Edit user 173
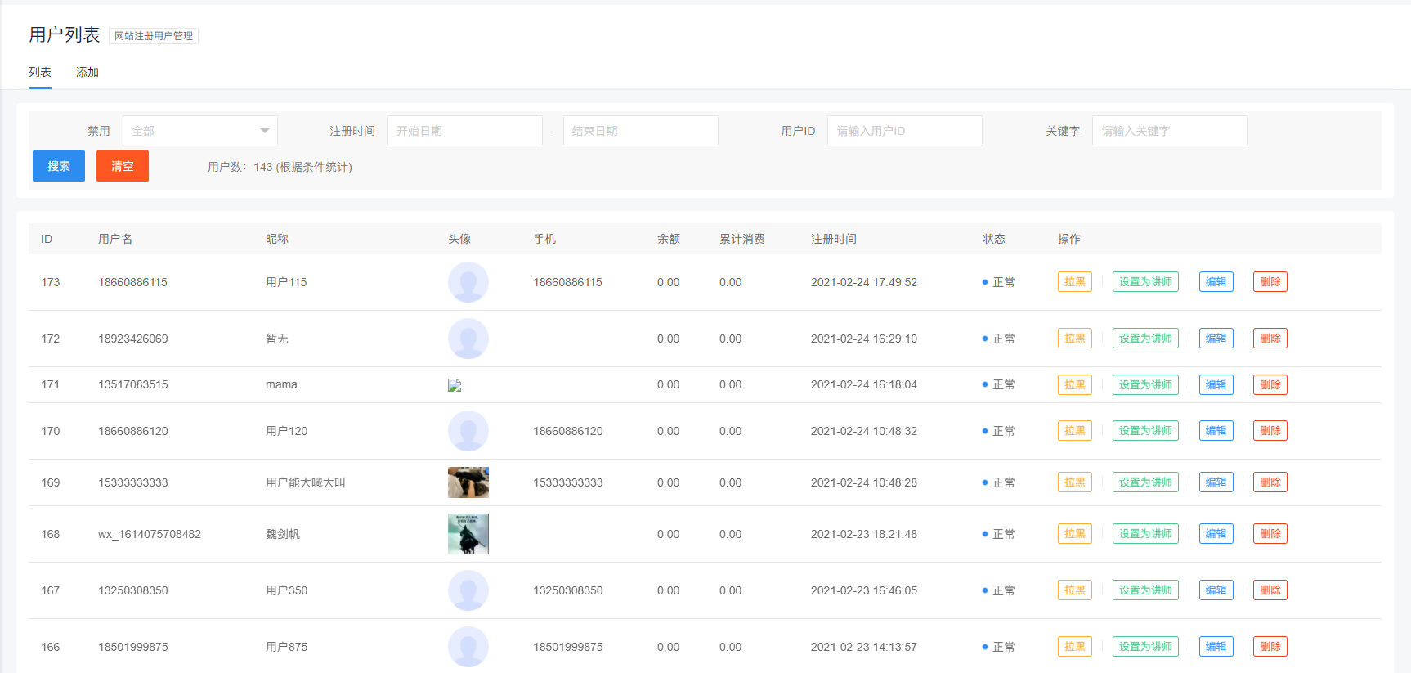Image resolution: width=1411 pixels, height=673 pixels. [1216, 282]
